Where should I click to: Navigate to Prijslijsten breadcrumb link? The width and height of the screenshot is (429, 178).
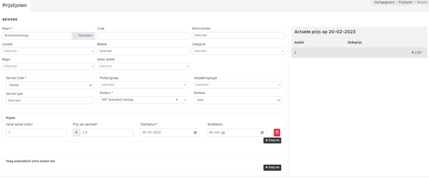(x=405, y=3)
